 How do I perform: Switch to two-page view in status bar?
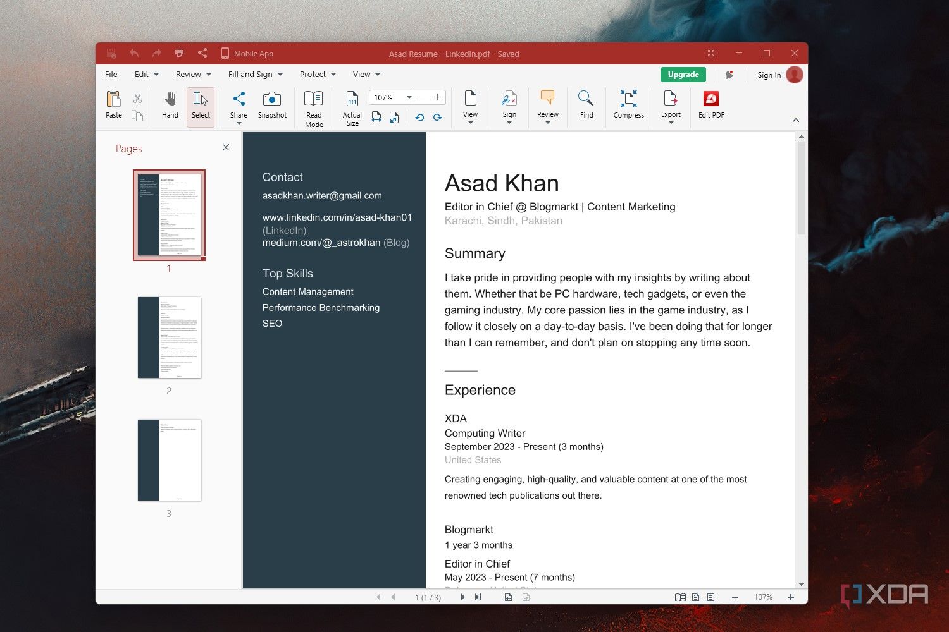[x=680, y=597]
